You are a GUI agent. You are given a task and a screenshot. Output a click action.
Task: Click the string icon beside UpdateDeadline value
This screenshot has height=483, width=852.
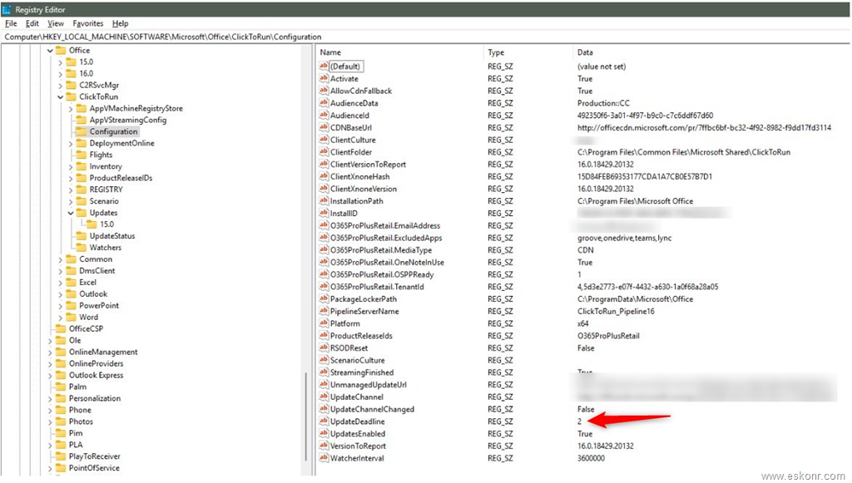324,421
